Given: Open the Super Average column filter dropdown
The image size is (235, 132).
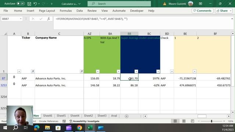Looking at the screenshot, I should click(x=136, y=71).
